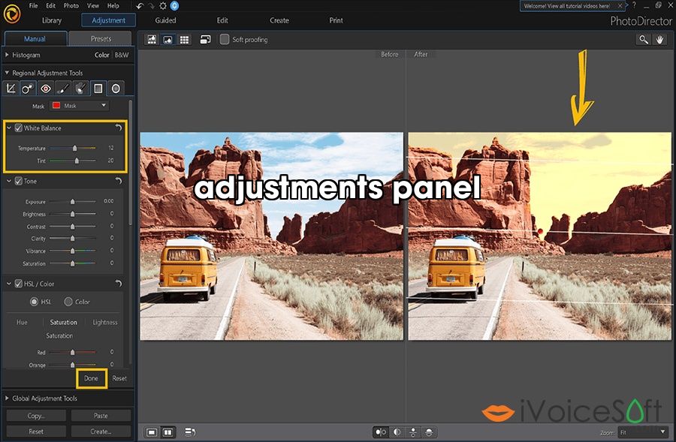Screen dimensions: 676x442
Task: Open preferences via the gear icon
Action: [163, 5]
